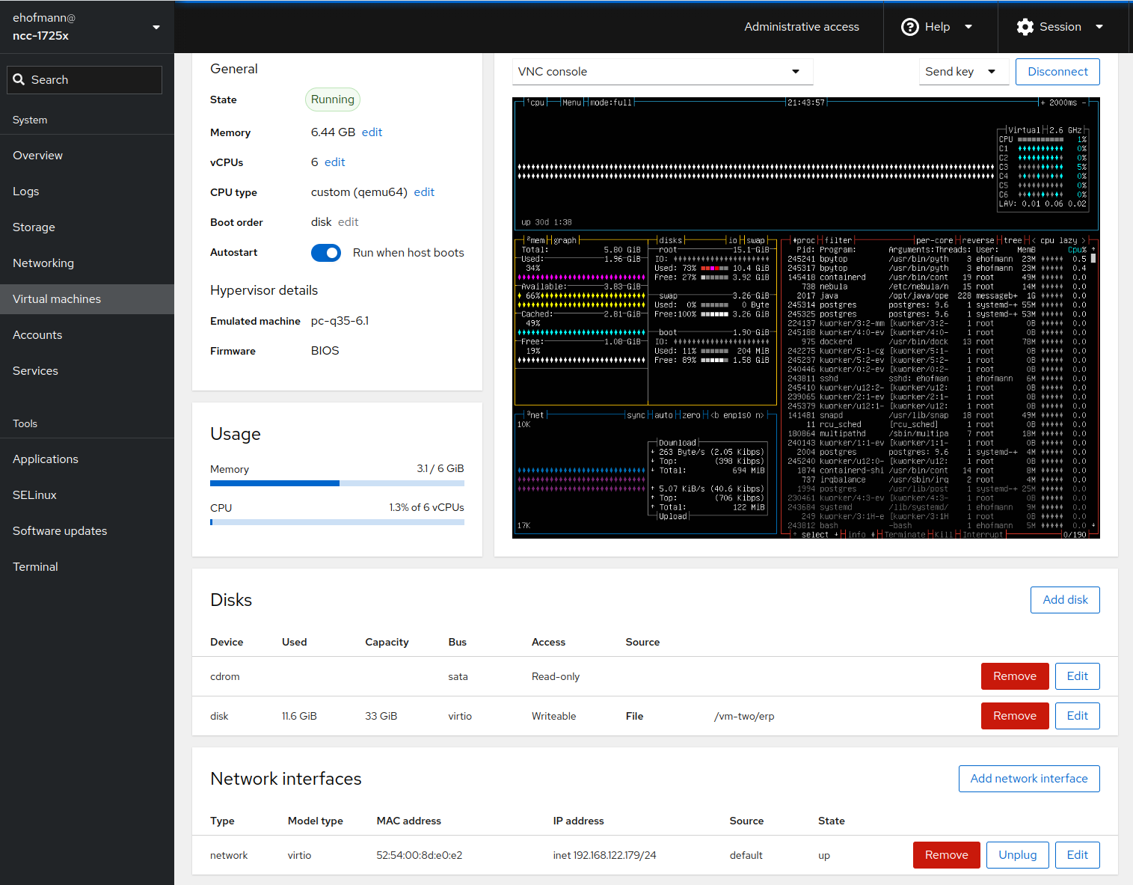Open Networking in the sidebar
The image size is (1133, 885).
[43, 263]
